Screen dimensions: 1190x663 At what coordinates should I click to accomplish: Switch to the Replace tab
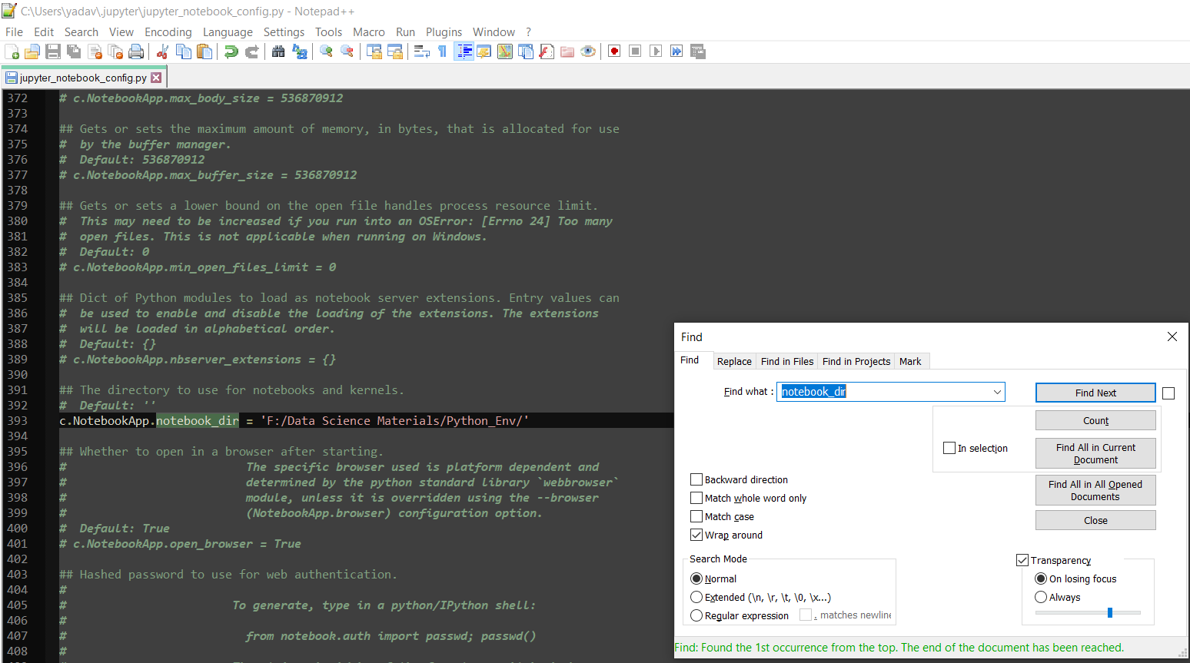pos(734,361)
